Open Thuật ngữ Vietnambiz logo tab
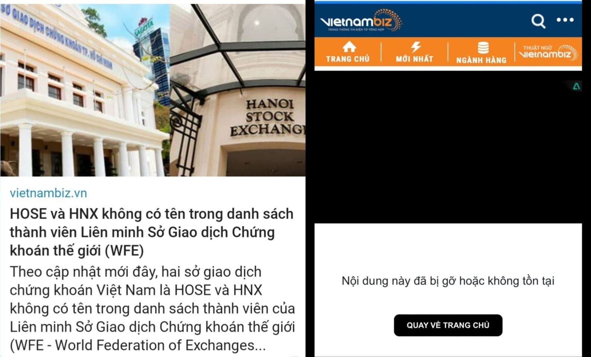Screen dimensions: 591x357 548,53
